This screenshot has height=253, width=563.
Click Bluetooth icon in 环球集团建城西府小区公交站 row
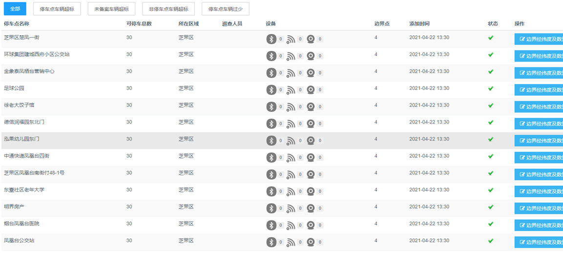point(271,56)
